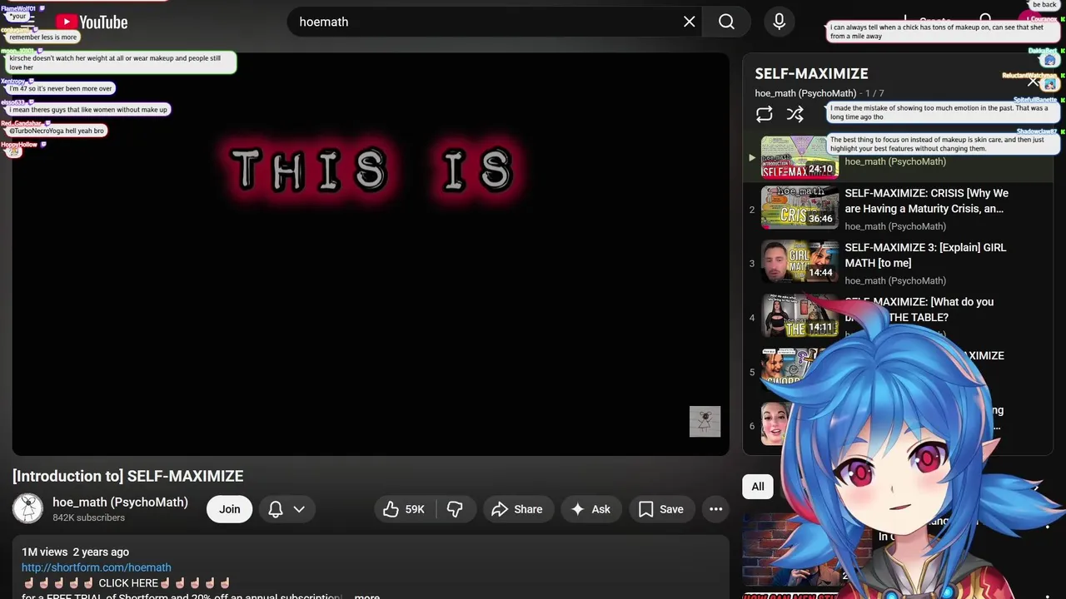Clear the search text with the X icon
The height and width of the screenshot is (599, 1066).
(x=690, y=22)
